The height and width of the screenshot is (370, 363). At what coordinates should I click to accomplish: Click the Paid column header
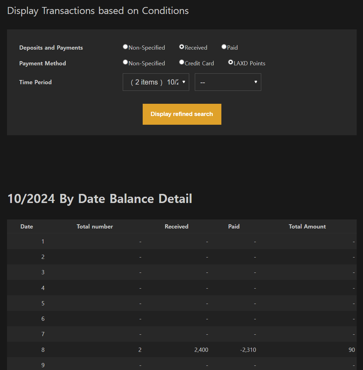click(234, 226)
